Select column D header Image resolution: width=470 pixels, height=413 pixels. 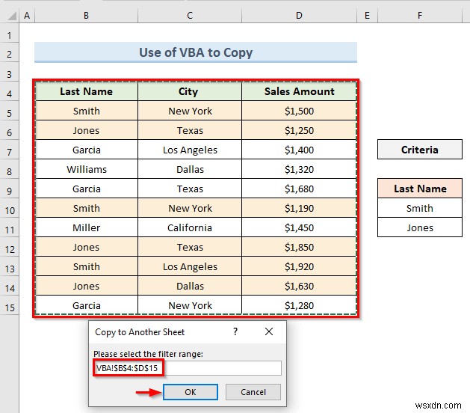[299, 16]
